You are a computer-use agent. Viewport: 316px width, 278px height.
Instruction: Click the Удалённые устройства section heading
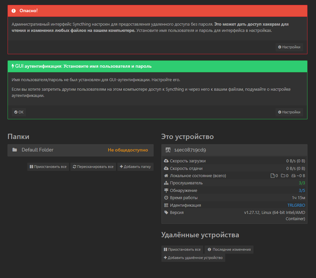point(200,235)
